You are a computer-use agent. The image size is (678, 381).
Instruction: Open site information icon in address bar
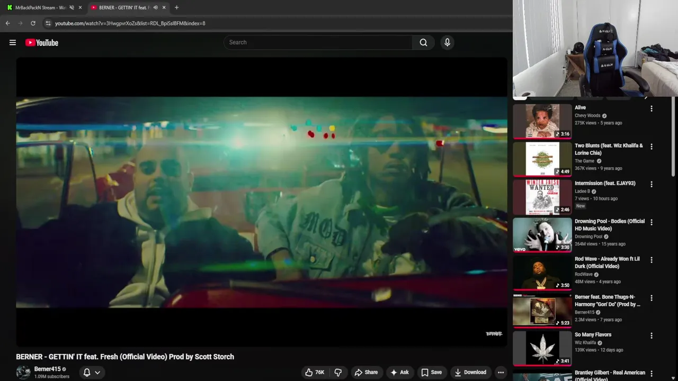point(48,23)
